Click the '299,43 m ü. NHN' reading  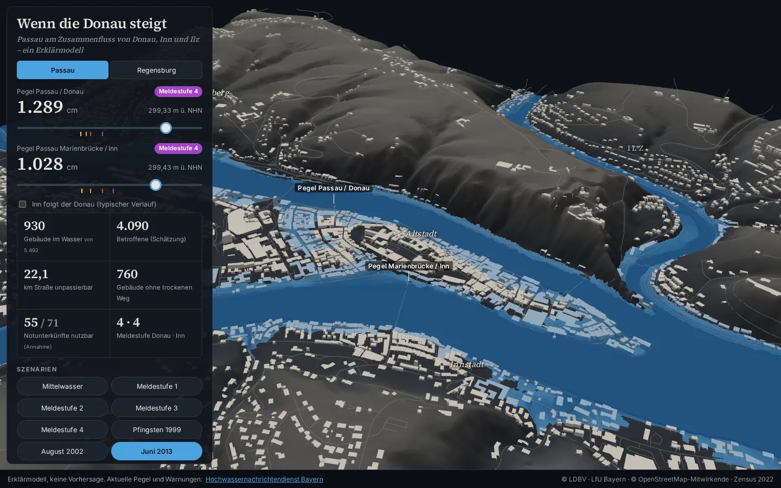[x=175, y=168]
